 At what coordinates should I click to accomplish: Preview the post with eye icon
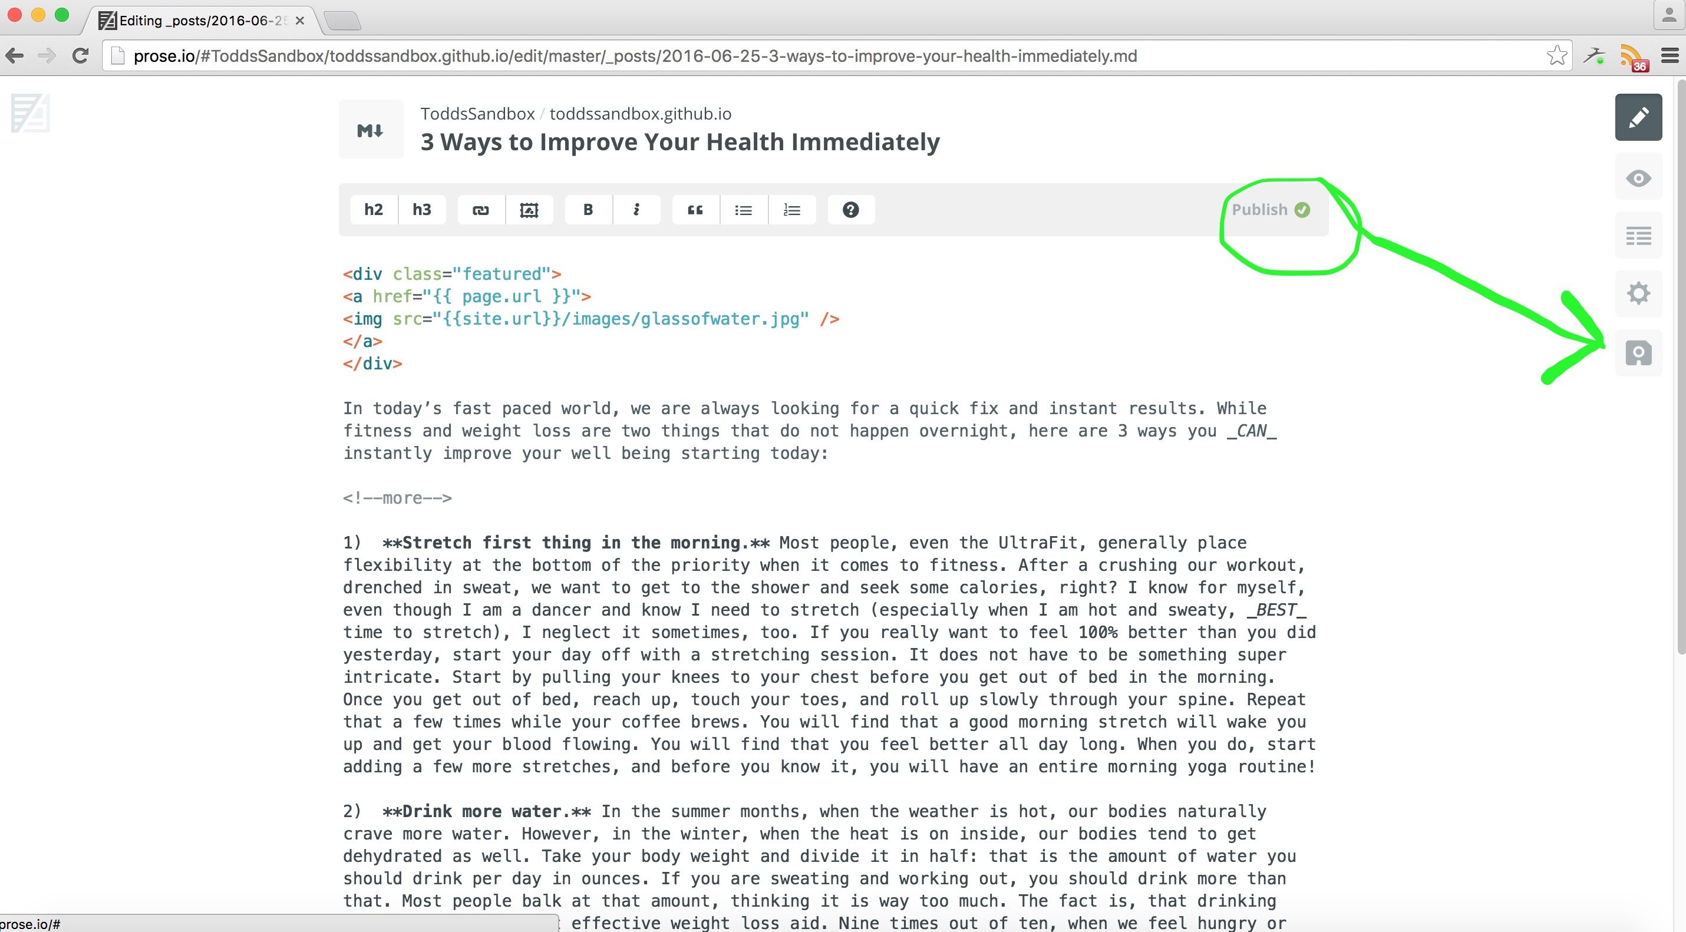point(1638,177)
